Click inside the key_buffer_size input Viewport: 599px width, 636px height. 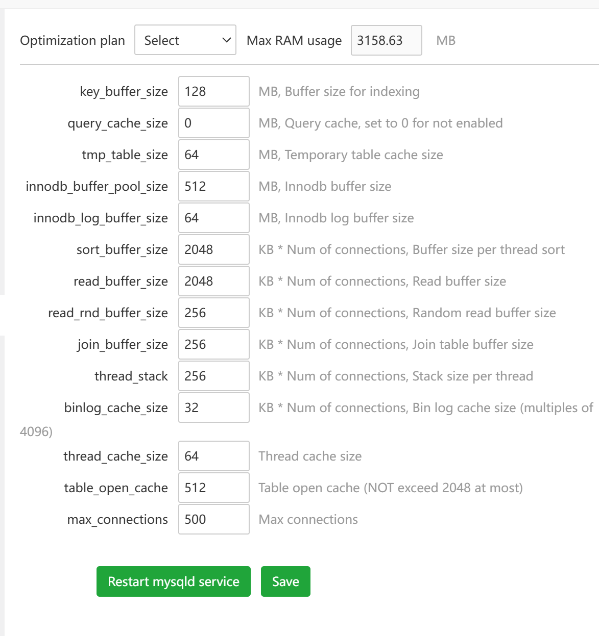(x=213, y=91)
